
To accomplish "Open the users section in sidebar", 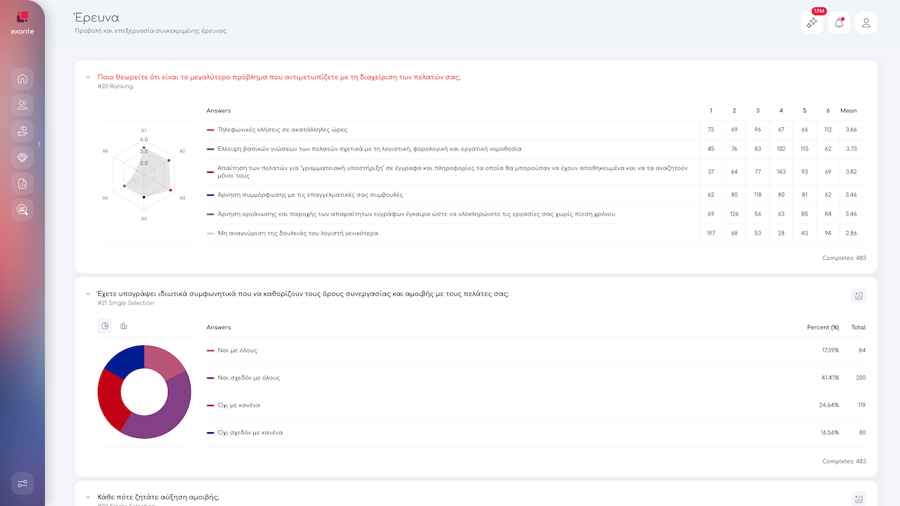I will (22, 105).
